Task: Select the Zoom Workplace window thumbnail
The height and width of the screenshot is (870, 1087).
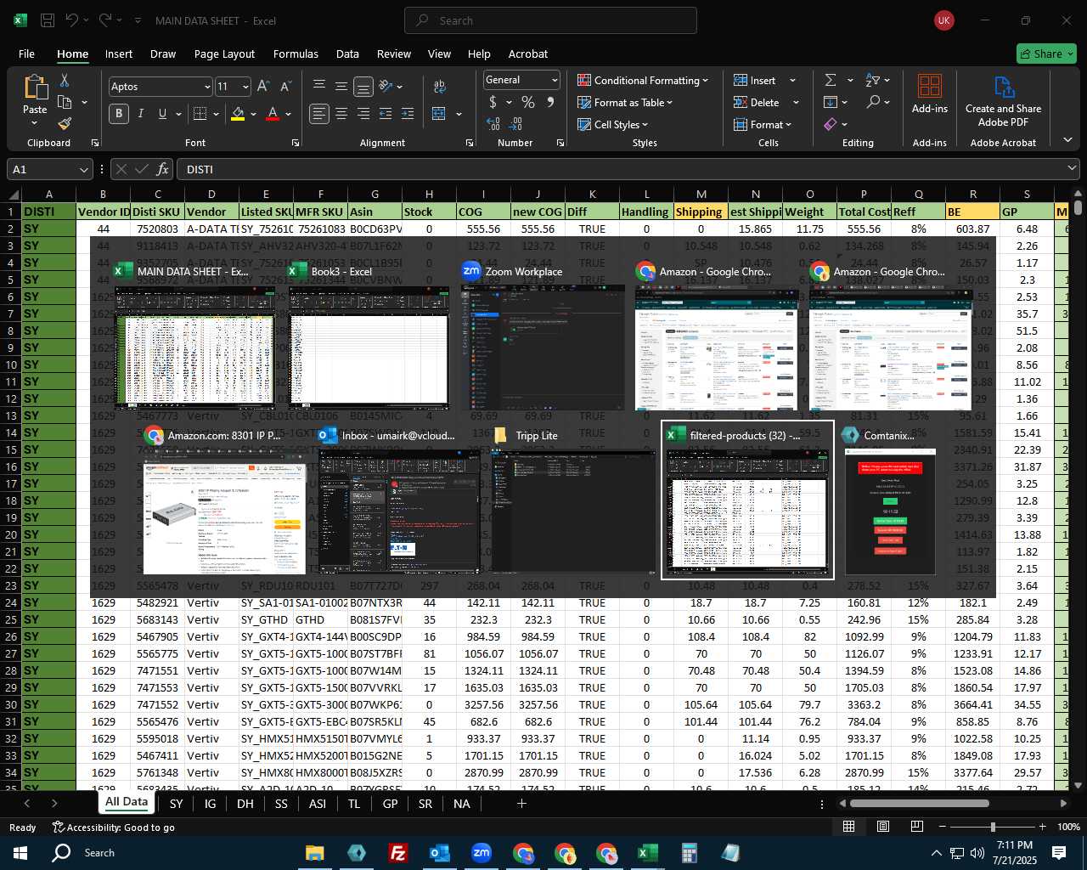Action: [x=543, y=336]
